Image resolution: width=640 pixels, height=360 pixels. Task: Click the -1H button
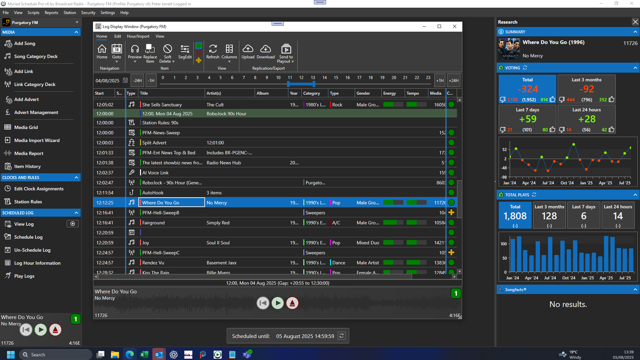tap(151, 80)
